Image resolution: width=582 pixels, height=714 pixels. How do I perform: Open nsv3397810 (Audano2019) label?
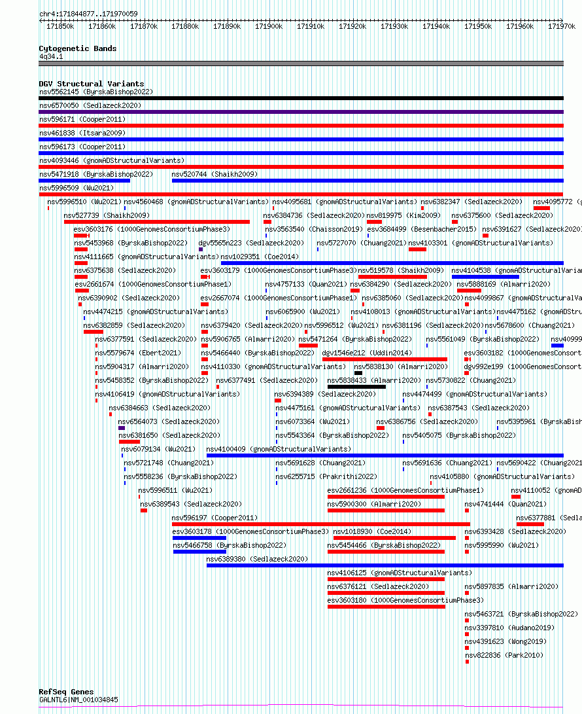(x=509, y=628)
